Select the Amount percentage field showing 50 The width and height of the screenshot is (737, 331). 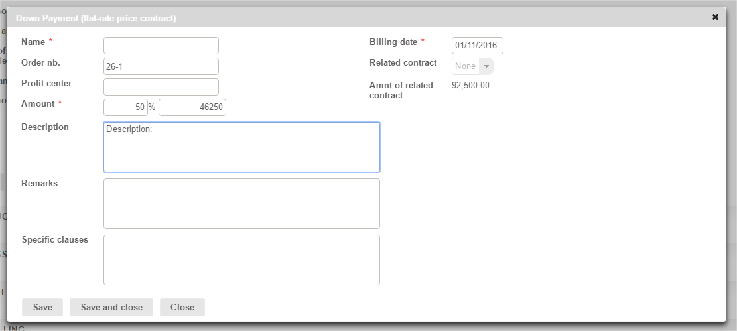click(x=125, y=107)
